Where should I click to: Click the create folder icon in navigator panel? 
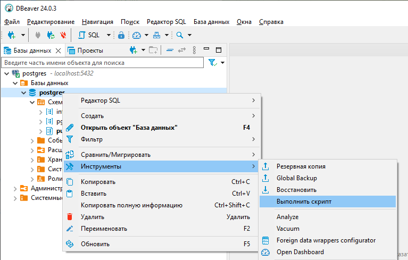click(153, 50)
